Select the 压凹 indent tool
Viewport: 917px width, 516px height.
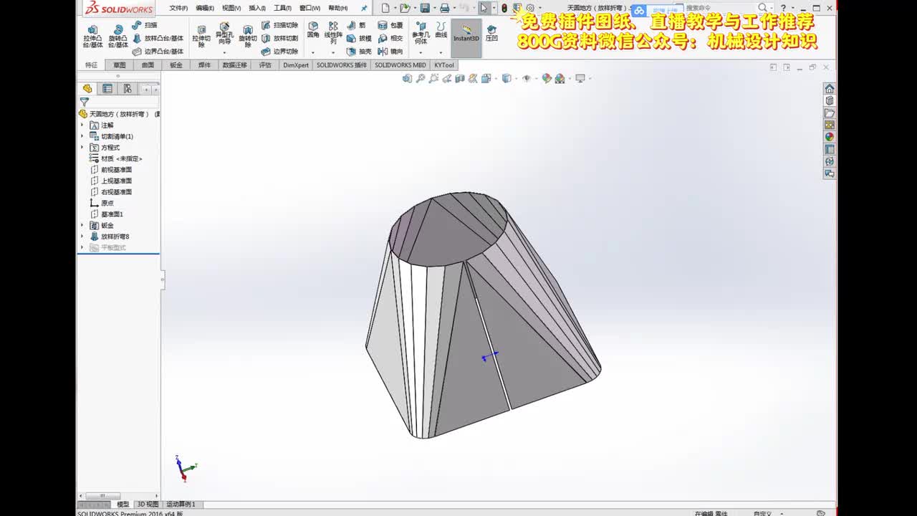click(x=491, y=32)
